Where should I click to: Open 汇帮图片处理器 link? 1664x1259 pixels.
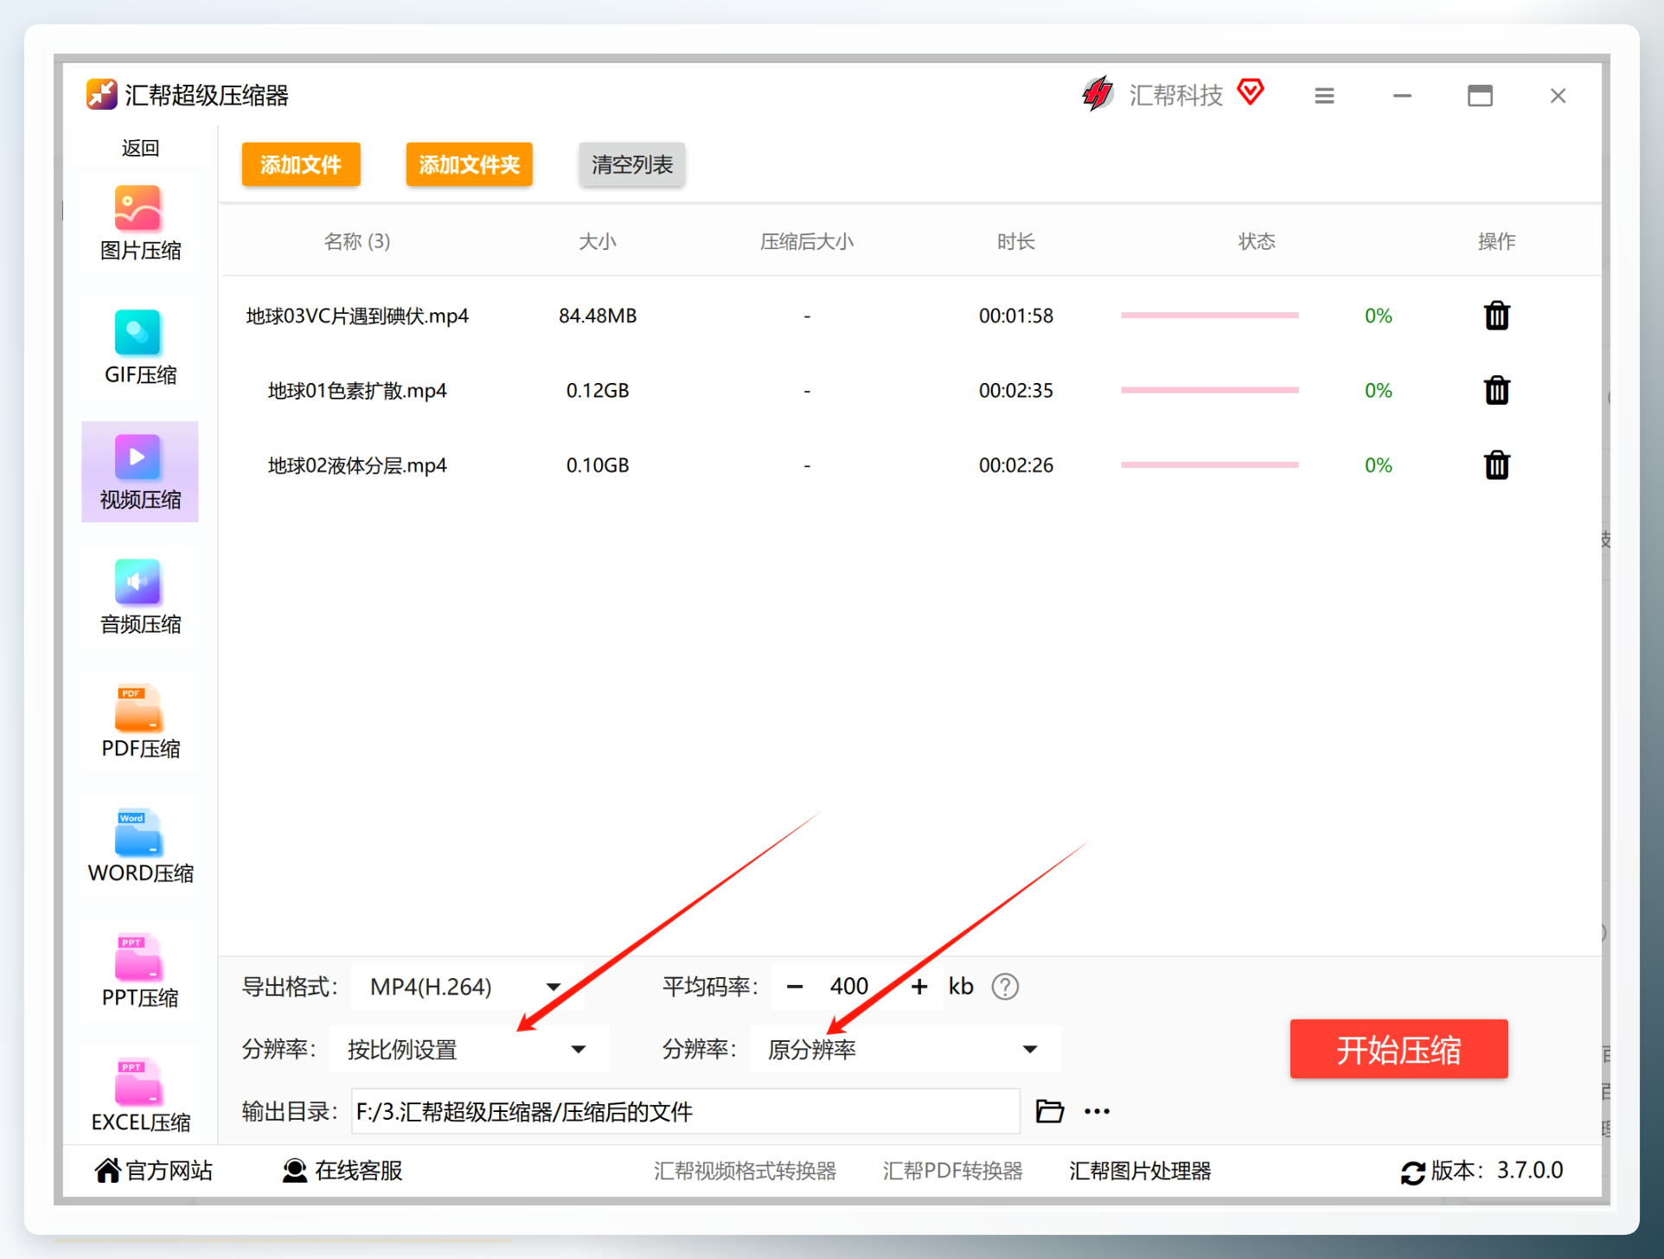pos(1140,1171)
